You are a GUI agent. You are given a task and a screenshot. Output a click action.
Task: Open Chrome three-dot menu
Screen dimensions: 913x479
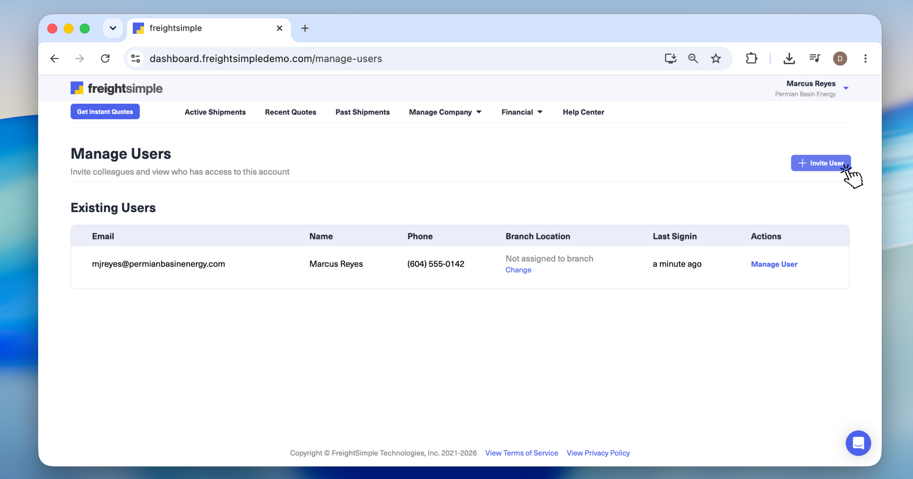click(865, 59)
